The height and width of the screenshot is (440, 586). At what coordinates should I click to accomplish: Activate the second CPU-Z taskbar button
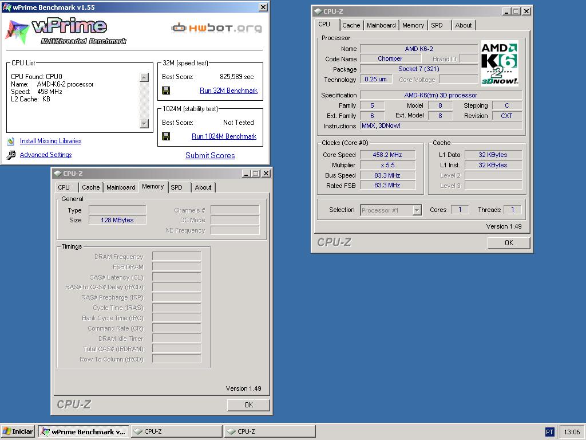[270, 431]
